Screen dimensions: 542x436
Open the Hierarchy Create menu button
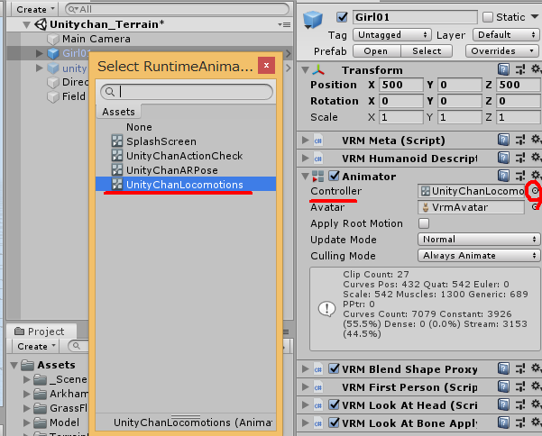pos(35,9)
